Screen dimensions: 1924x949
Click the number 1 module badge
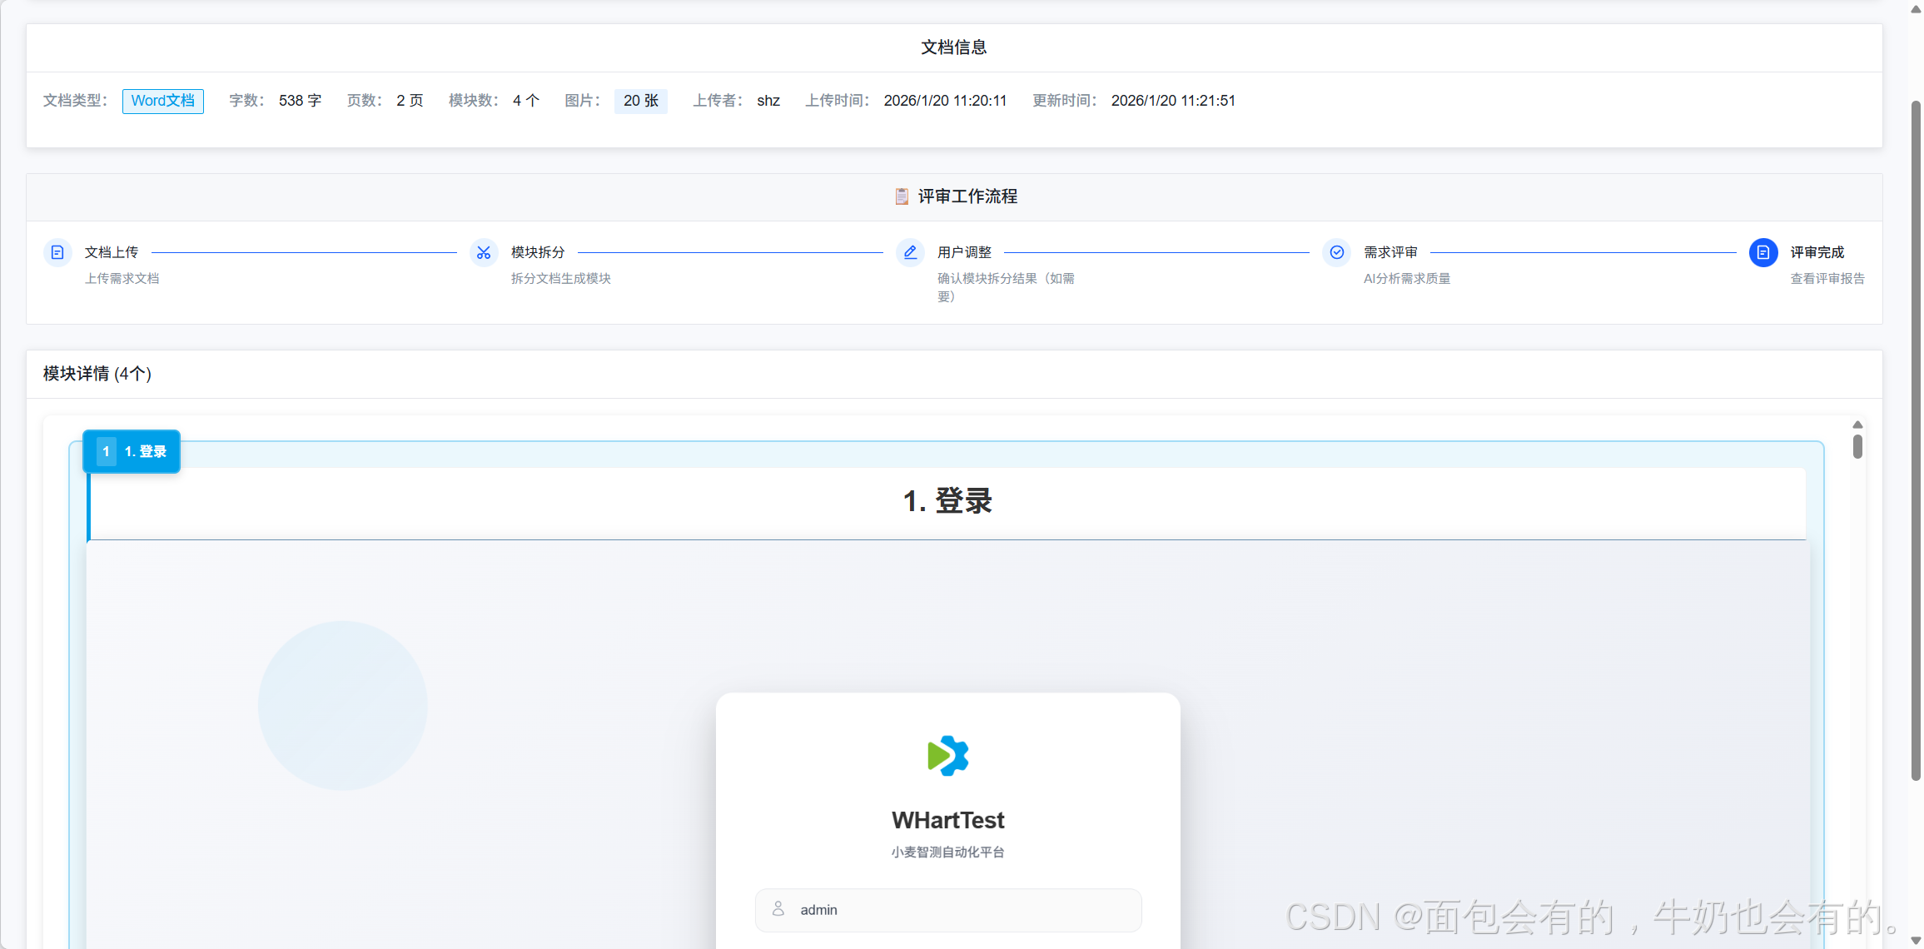tap(106, 451)
